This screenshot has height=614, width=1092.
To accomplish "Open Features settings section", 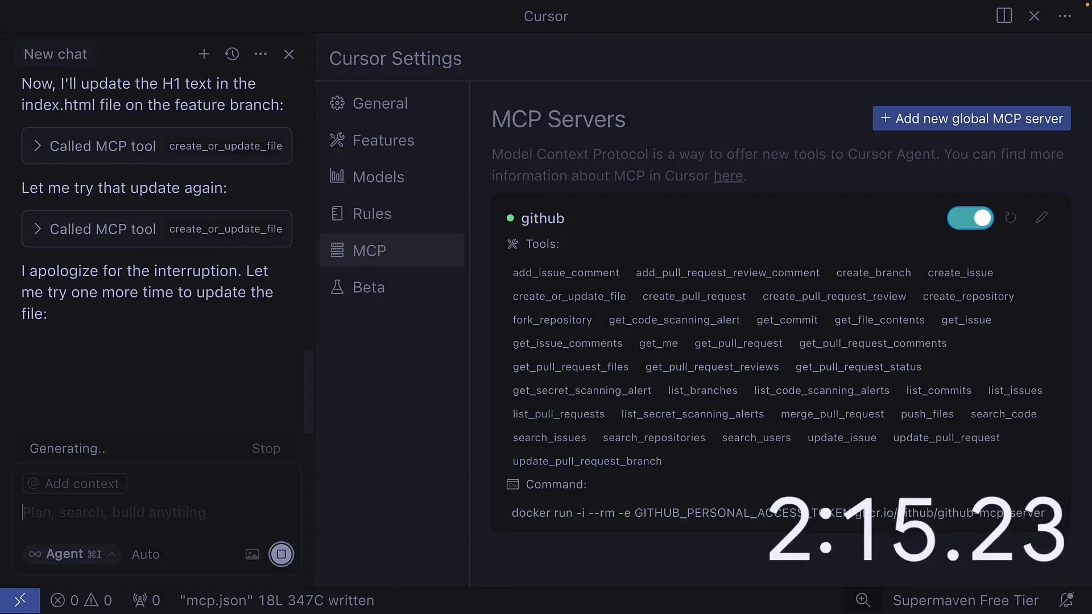I will [391, 140].
